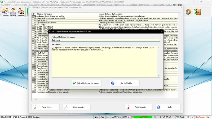Click the Mensagem scrollbar down arrow
This screenshot has height=119, width=212.
(x=158, y=76)
